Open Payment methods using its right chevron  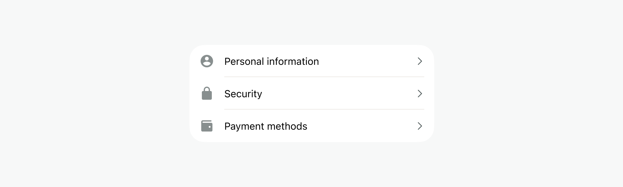420,126
